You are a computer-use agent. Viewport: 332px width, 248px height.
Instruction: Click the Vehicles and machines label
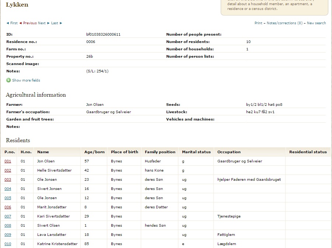click(190, 119)
